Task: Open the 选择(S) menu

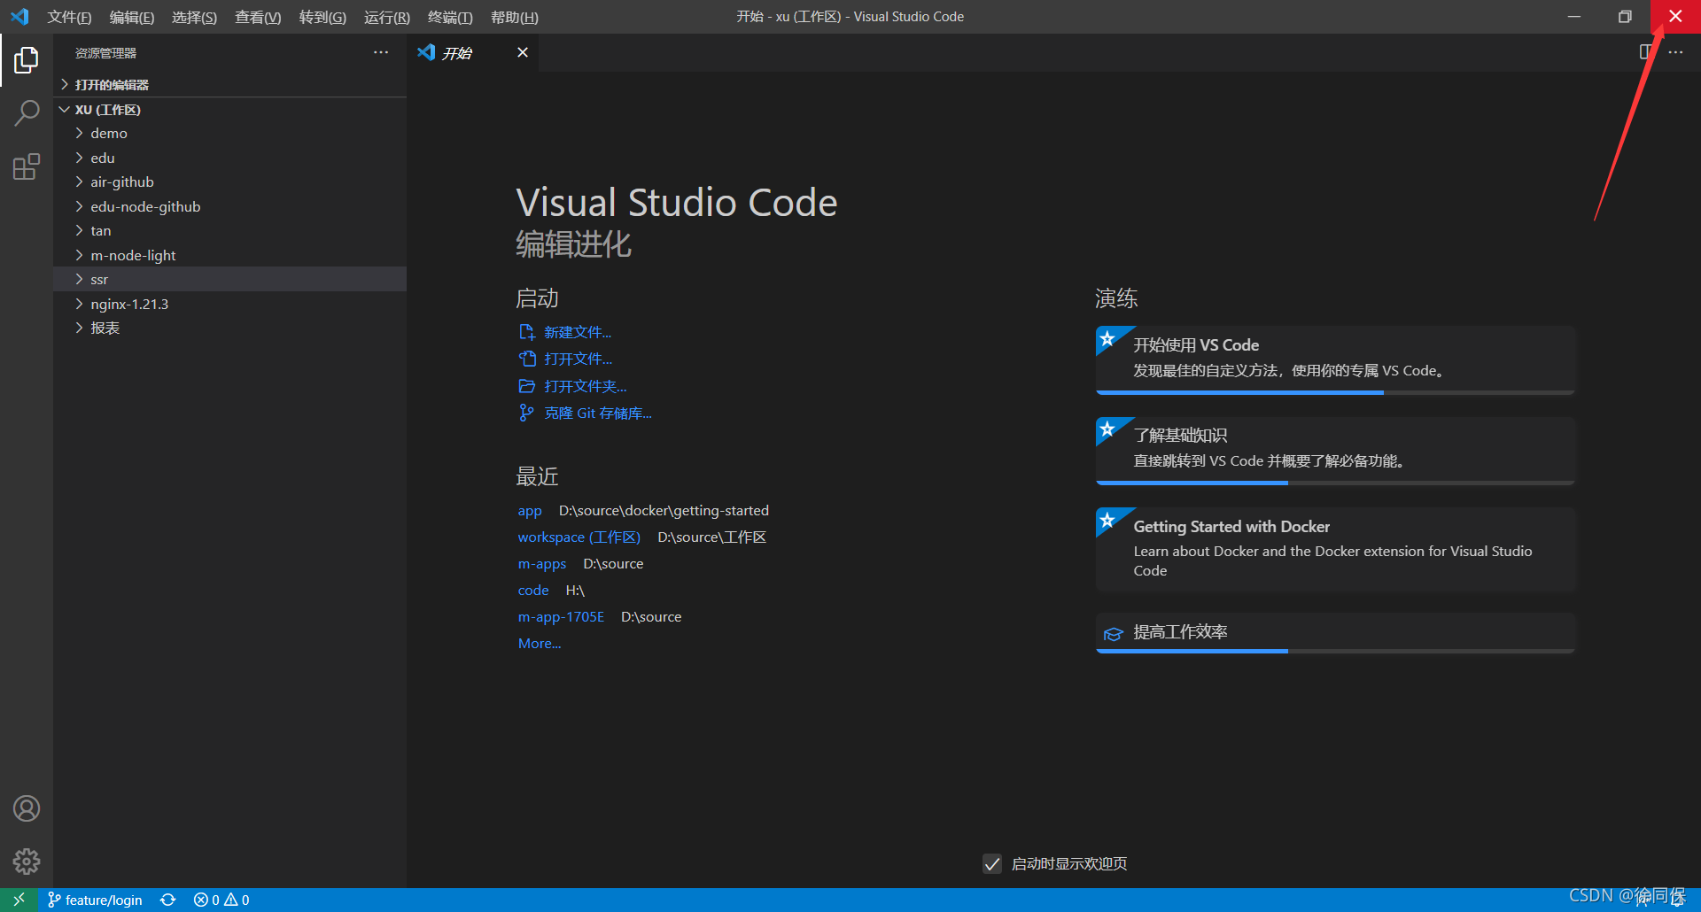Action: click(x=194, y=17)
